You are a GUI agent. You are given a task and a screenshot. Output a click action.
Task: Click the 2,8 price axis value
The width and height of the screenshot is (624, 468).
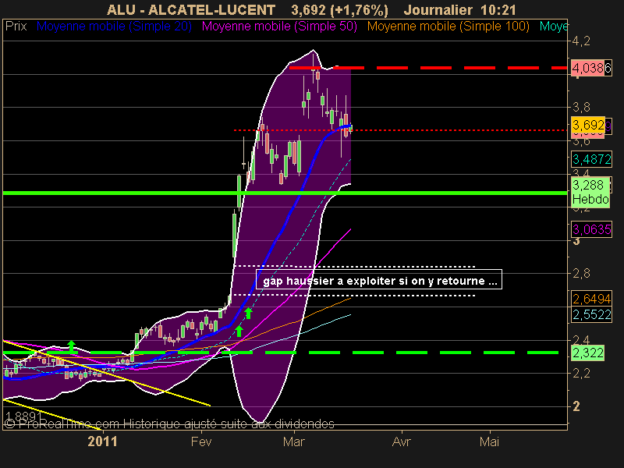point(581,274)
